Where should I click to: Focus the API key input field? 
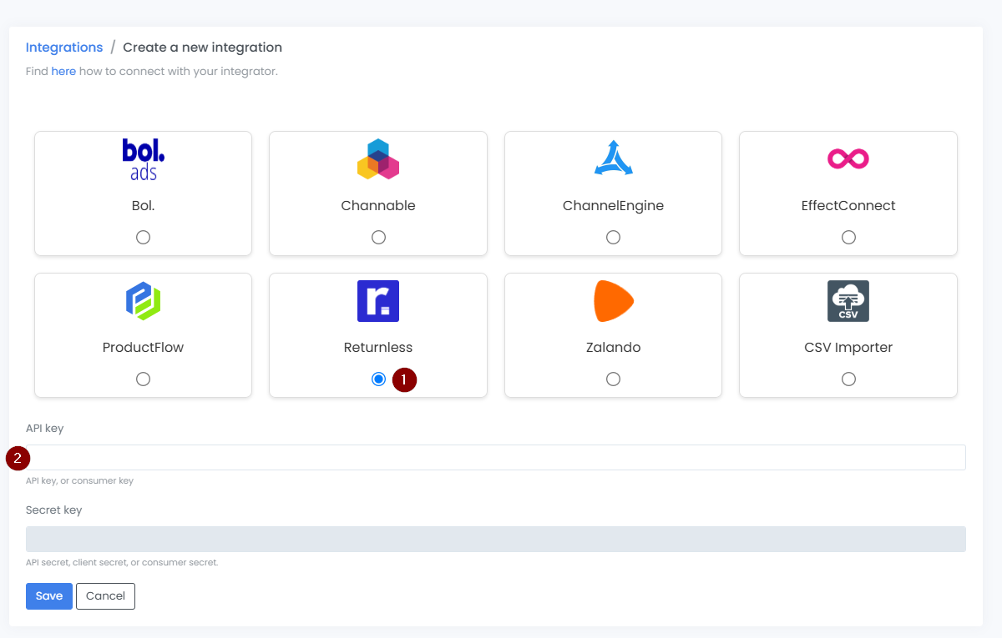click(x=496, y=457)
